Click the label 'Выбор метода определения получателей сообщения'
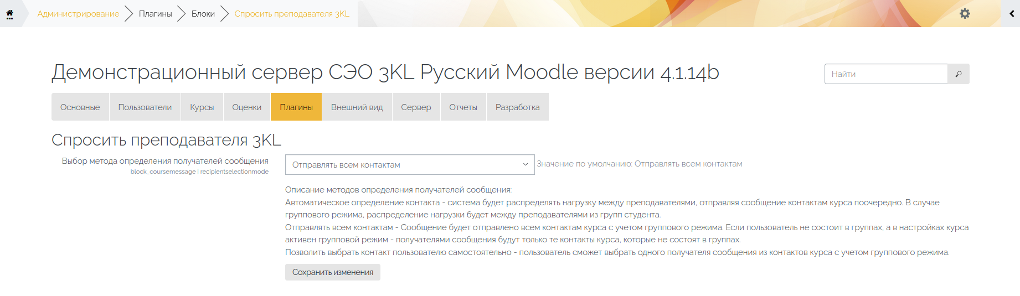This screenshot has width=1020, height=296. [x=165, y=161]
